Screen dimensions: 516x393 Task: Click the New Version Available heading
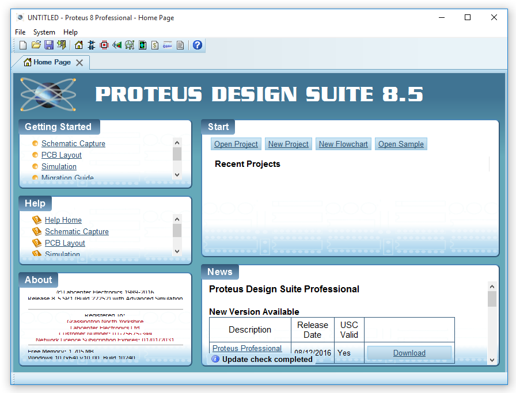[x=254, y=311]
